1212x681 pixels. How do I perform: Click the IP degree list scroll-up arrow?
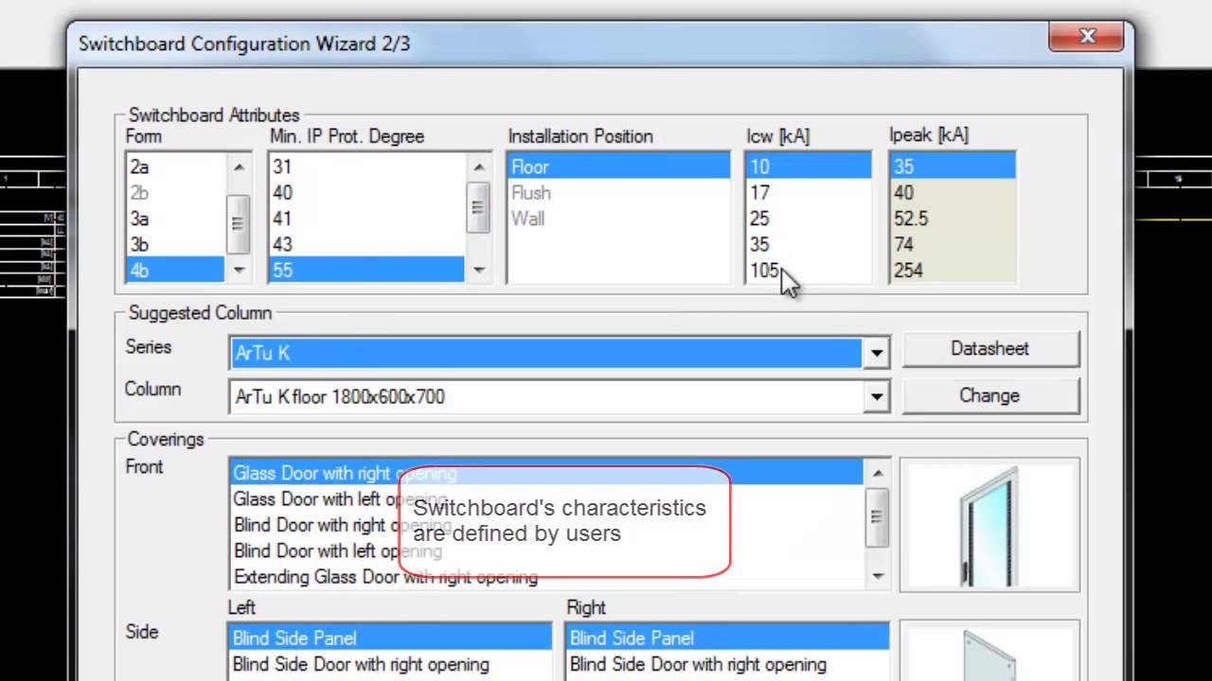point(478,167)
